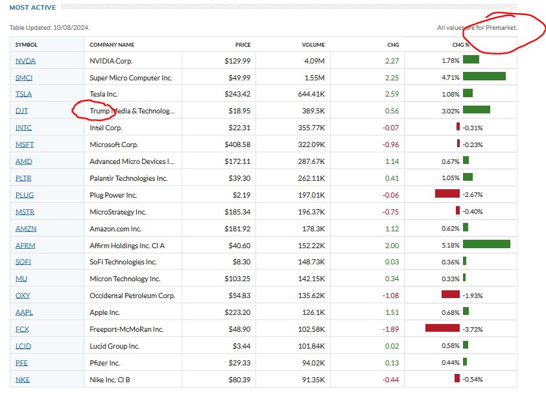Select the AFRM ticker link

tap(25, 246)
